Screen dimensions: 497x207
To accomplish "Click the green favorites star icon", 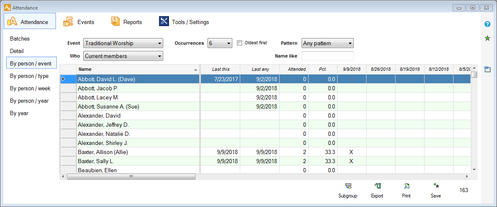I will pyautogui.click(x=487, y=39).
